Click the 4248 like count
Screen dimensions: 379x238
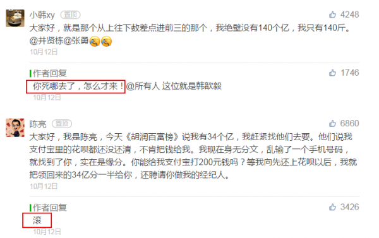coord(349,15)
